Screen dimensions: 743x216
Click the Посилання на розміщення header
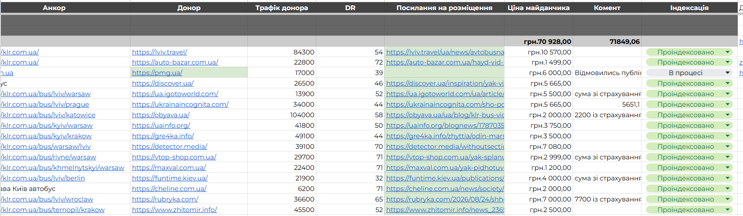[444, 7]
